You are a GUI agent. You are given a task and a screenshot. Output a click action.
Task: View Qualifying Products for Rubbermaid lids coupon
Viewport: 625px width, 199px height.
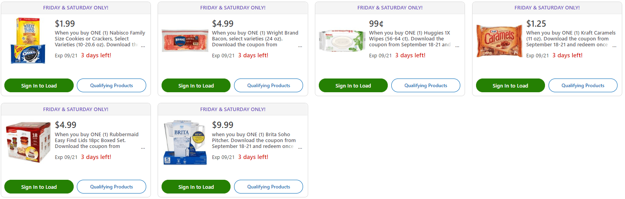pos(112,187)
